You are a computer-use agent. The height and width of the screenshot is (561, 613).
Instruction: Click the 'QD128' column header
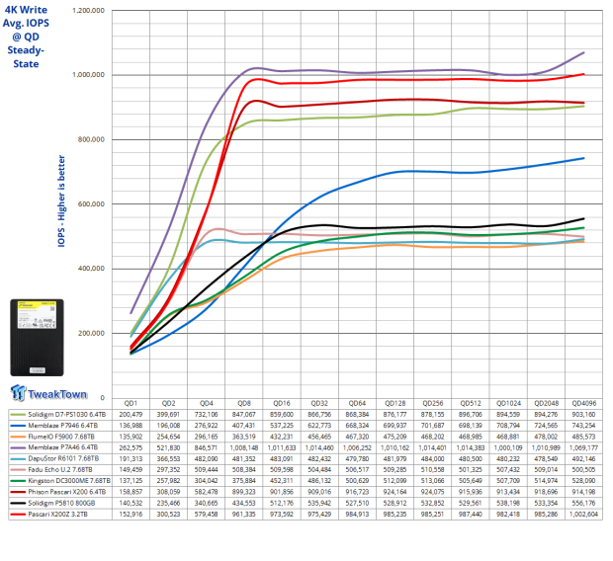[394, 403]
